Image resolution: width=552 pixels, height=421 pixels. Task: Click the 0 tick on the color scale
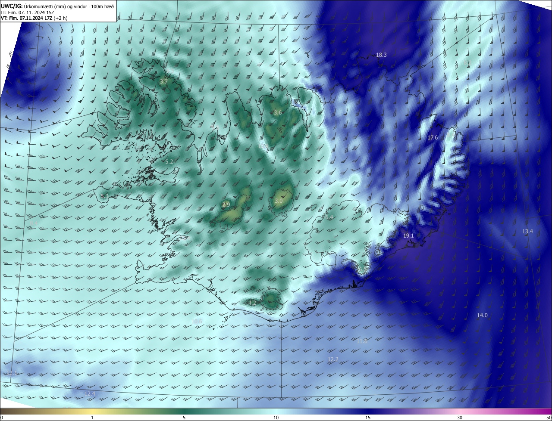pyautogui.click(x=2, y=418)
